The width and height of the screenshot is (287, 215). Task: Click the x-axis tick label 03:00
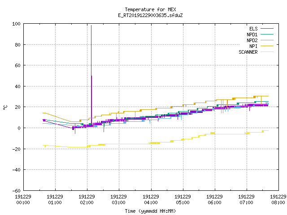coord(118,202)
